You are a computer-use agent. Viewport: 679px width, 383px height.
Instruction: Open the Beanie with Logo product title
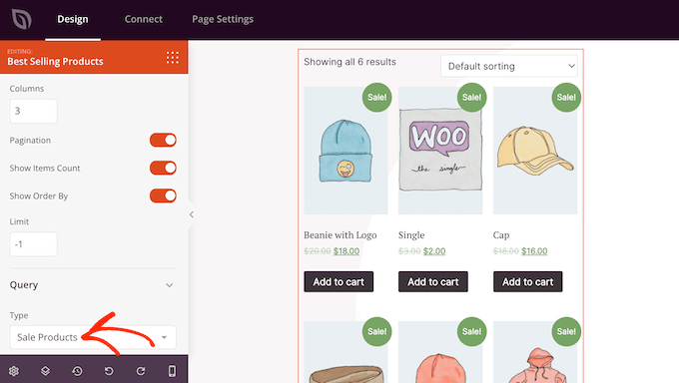(x=339, y=235)
